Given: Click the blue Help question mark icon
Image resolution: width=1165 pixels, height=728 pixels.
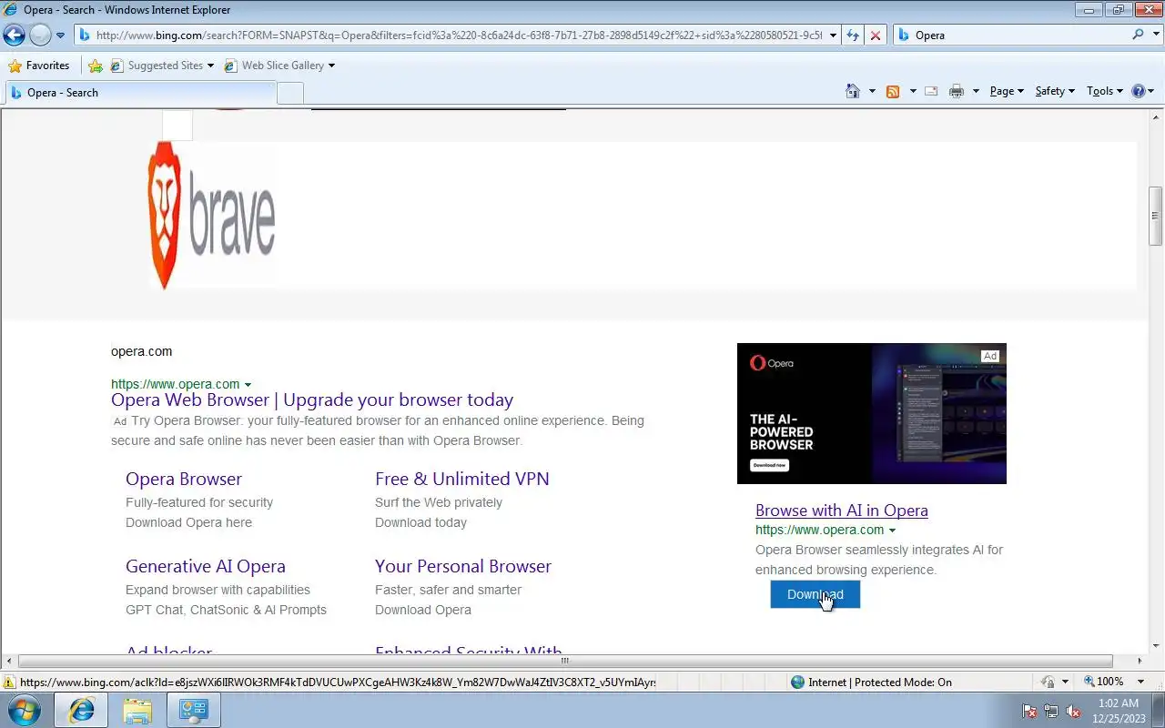Looking at the screenshot, I should pos(1138,91).
